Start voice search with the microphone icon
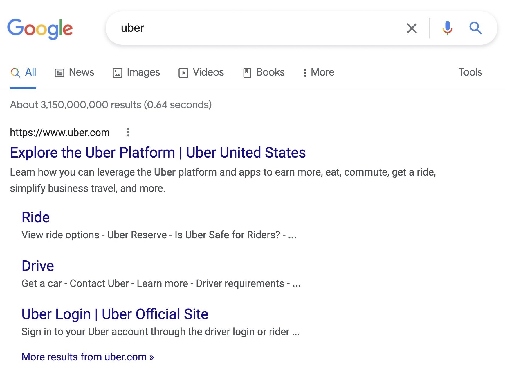The height and width of the screenshot is (379, 505). (x=447, y=28)
